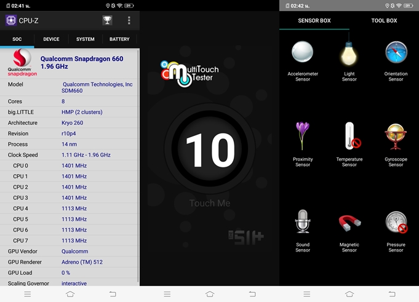Select GPU Renderer 'Adreno (TM) 512'

82,262
